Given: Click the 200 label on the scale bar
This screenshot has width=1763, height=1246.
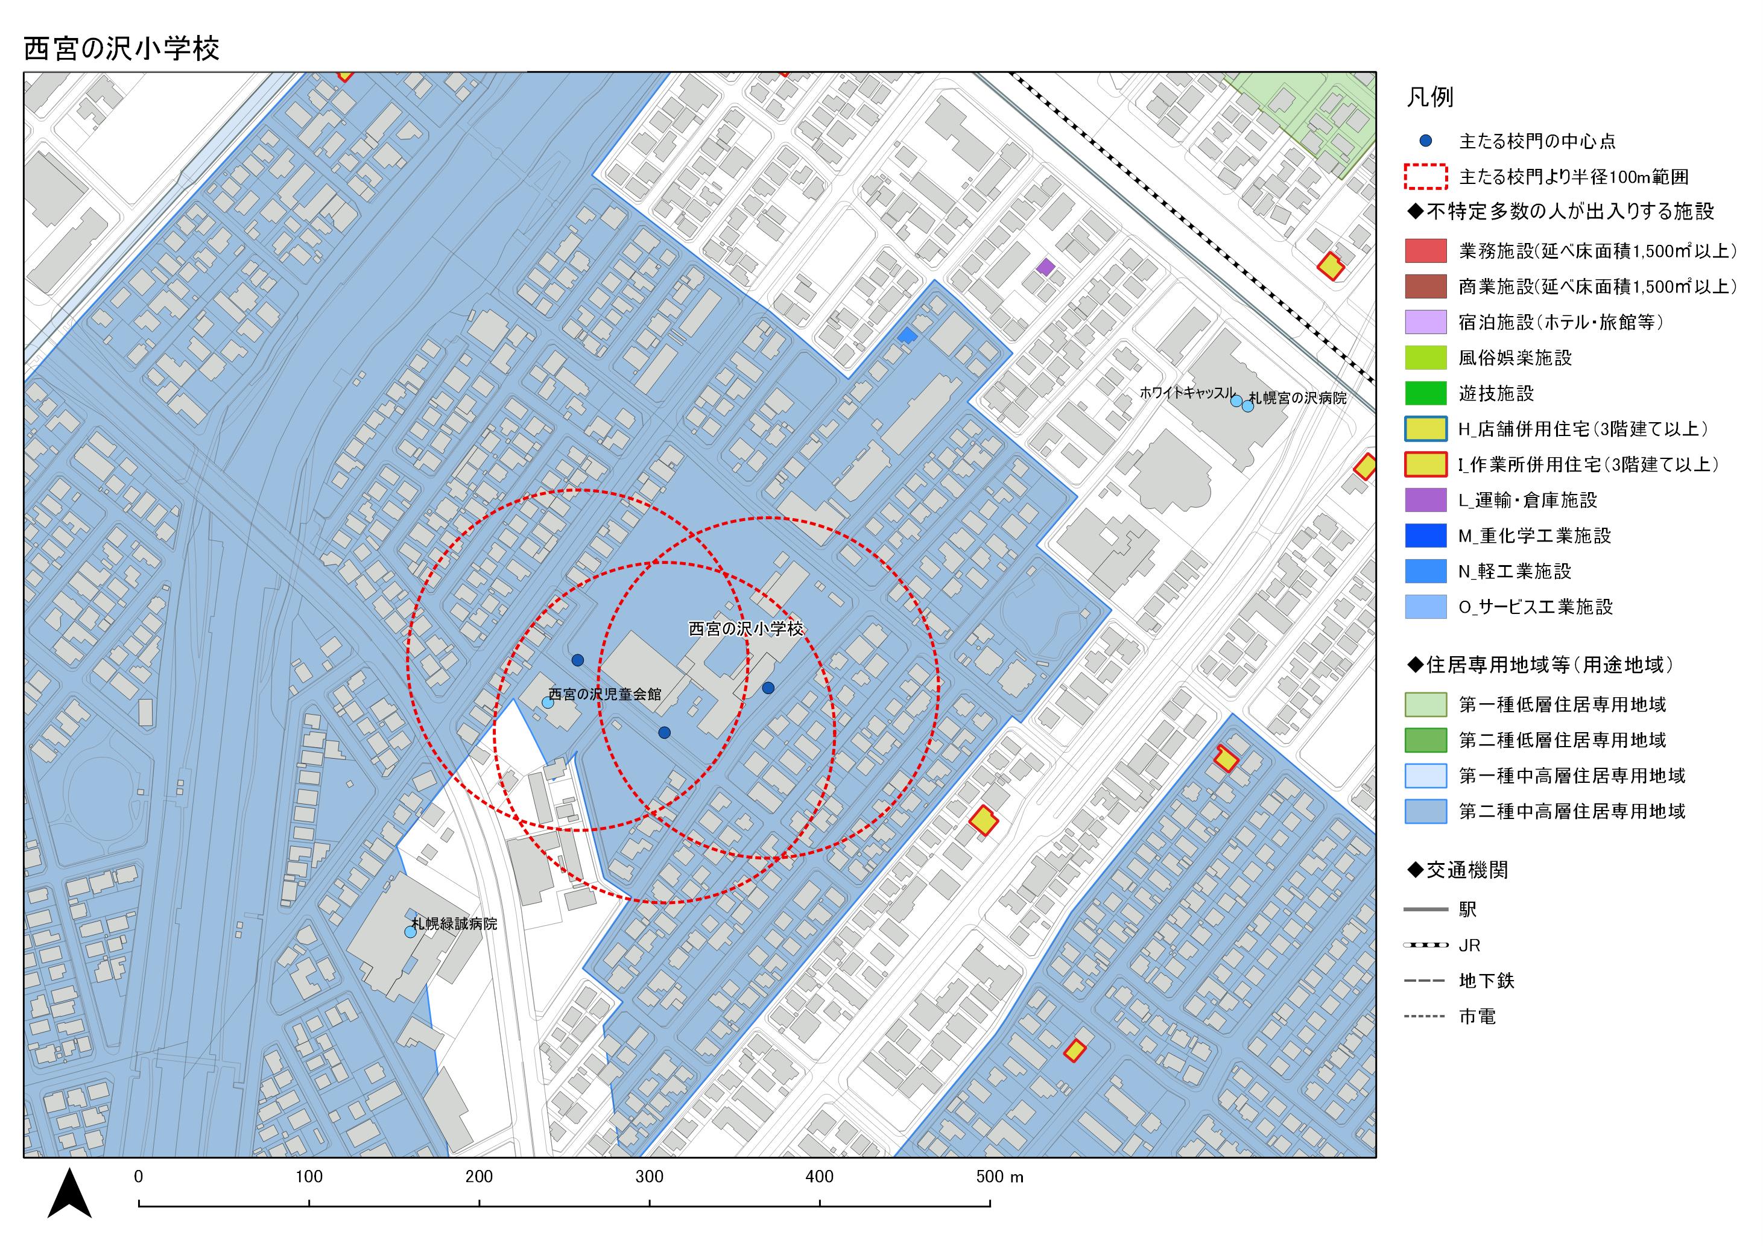Looking at the screenshot, I should (x=479, y=1177).
